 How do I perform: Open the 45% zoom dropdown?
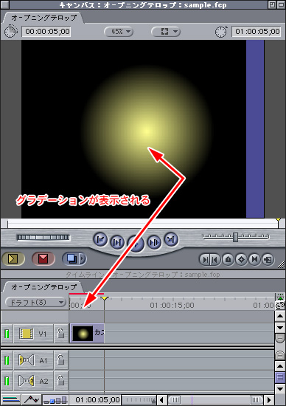click(x=119, y=32)
